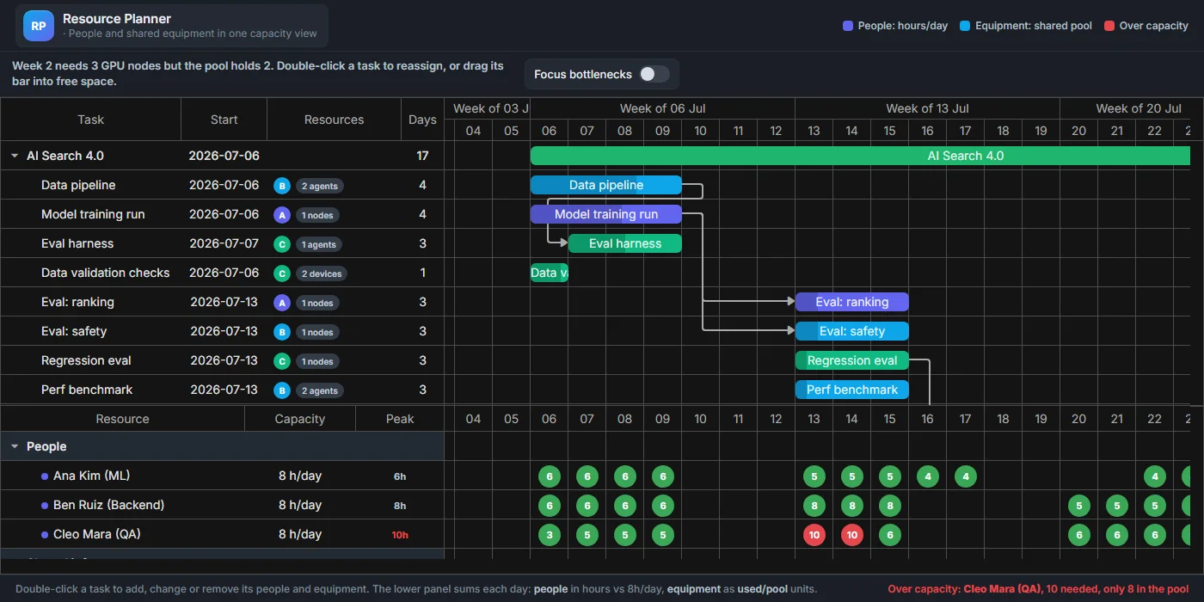Viewport: 1204px width, 602px height.
Task: Click Ana Kim's load badge on day 06
Action: [x=549, y=476]
